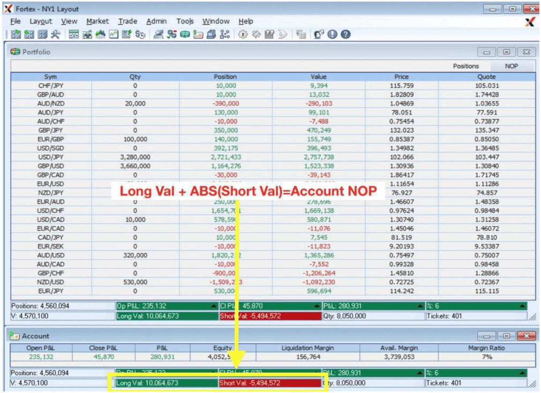Click the tree list toolbar icon
541x393 pixels.
tap(301, 34)
